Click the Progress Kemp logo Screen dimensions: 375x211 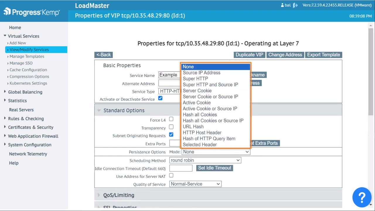[x=32, y=12]
